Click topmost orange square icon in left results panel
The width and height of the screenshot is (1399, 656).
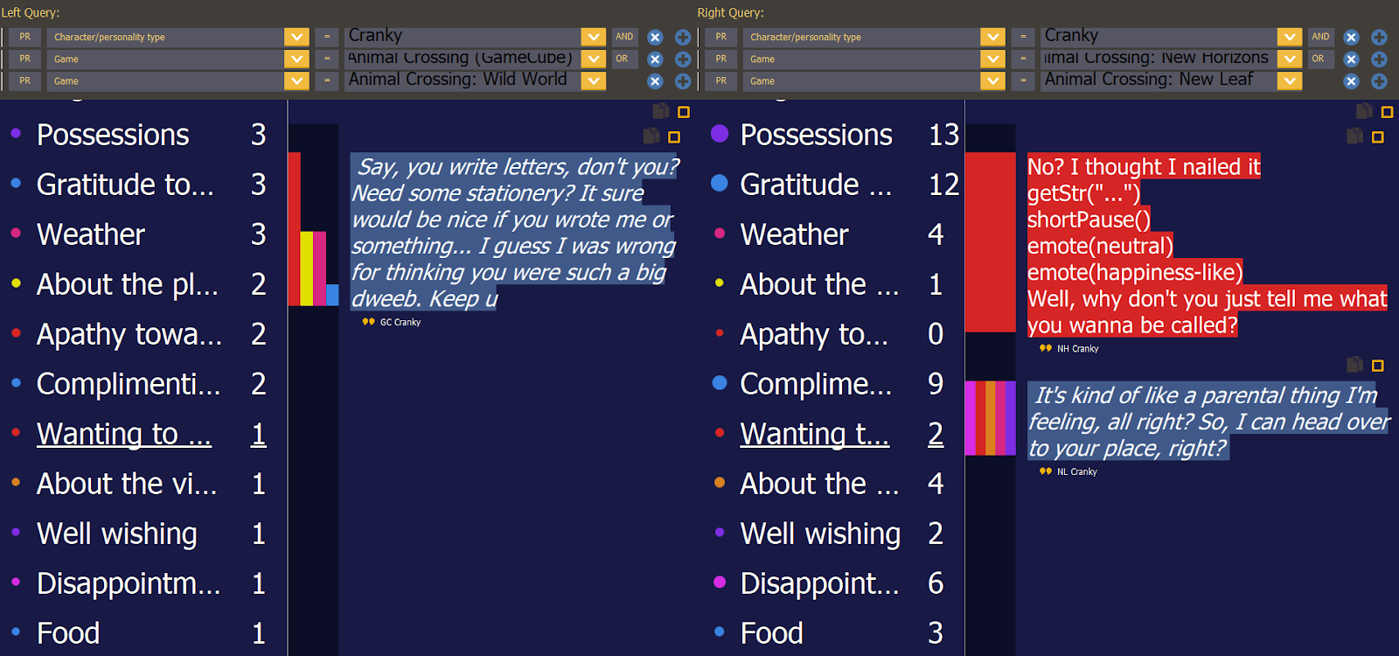click(684, 112)
